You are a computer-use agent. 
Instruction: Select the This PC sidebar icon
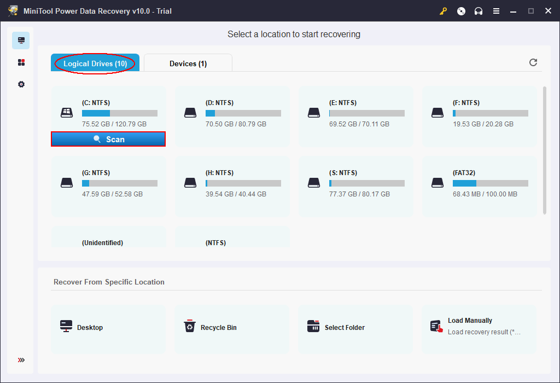(x=21, y=40)
